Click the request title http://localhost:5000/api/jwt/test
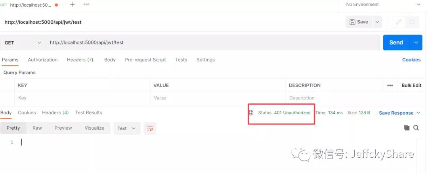The image size is (428, 174). click(43, 22)
